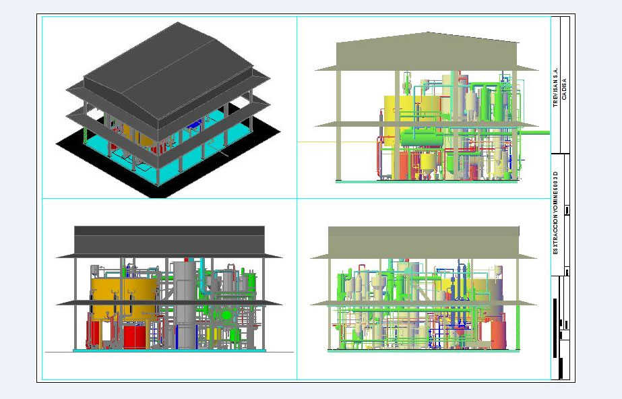Click the 'ESXTRACCION YOMINE6003D' drawing title text

[x=555, y=212]
